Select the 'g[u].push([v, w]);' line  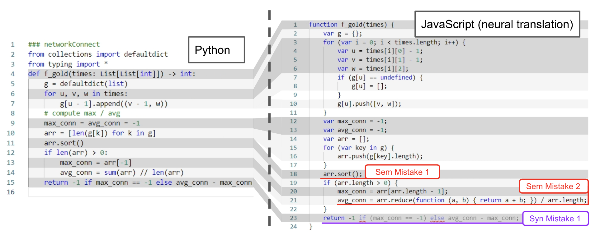pos(369,104)
